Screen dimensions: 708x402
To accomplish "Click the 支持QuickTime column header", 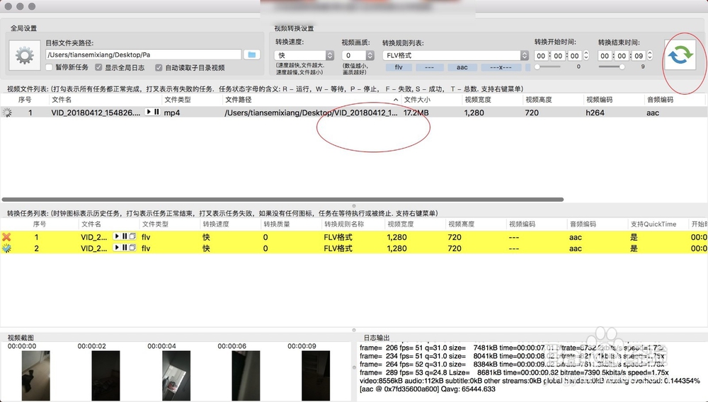I will click(x=653, y=224).
